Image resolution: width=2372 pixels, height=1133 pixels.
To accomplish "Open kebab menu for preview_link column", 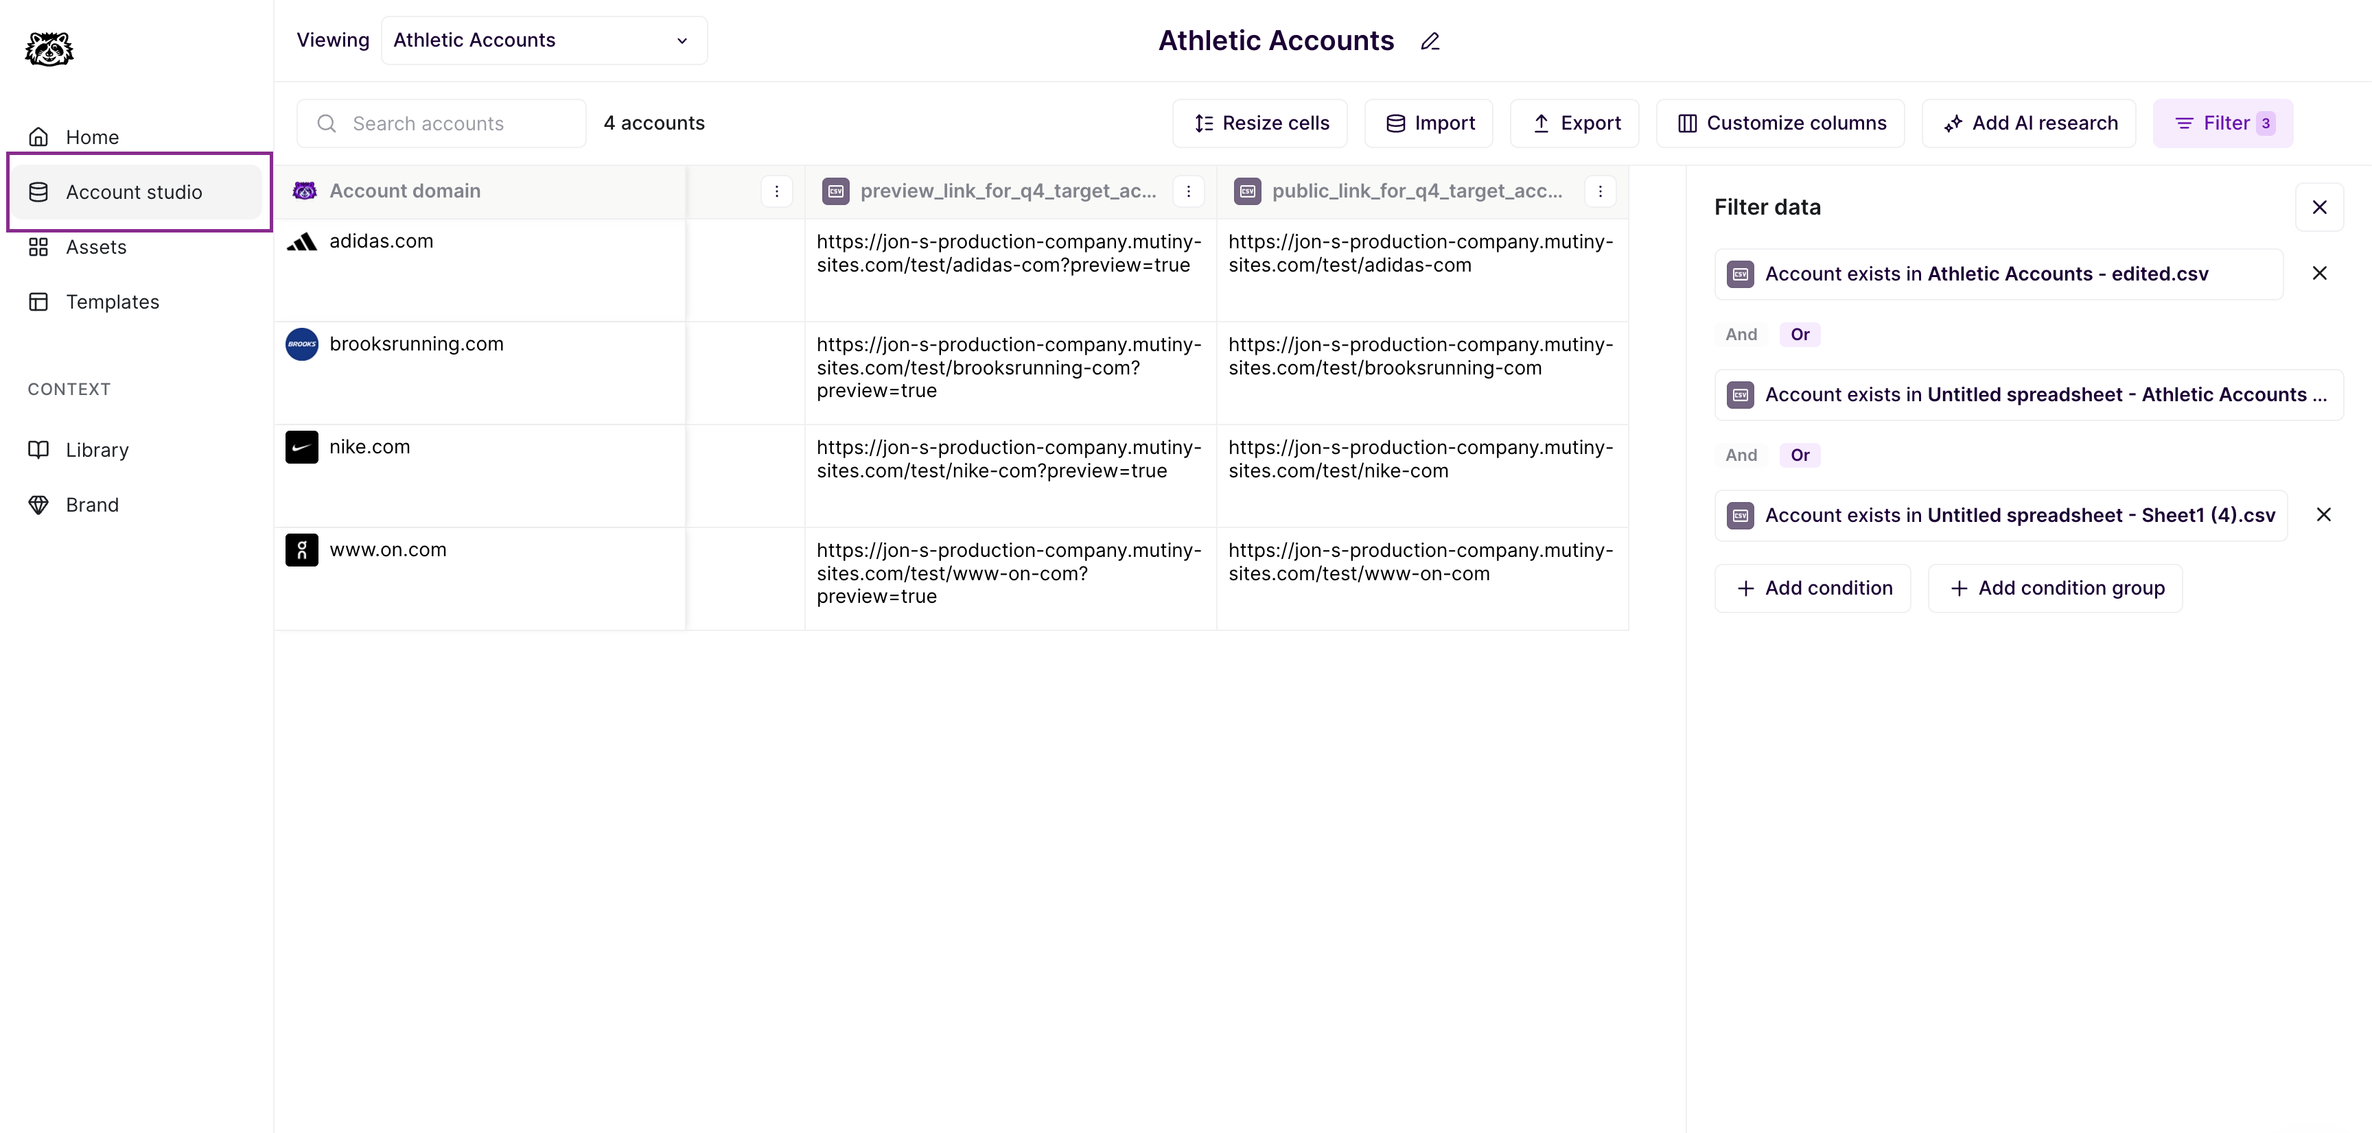I will [x=1188, y=191].
